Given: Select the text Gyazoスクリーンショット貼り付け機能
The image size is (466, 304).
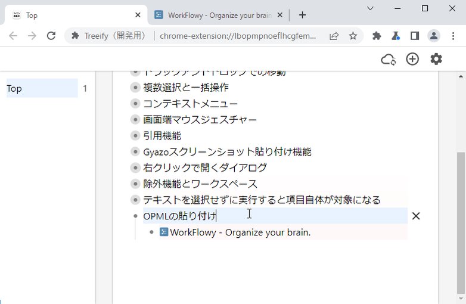Looking at the screenshot, I should [228, 151].
